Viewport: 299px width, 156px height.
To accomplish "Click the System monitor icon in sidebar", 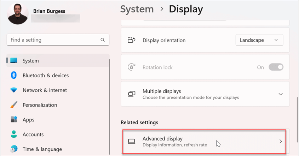I will pyautogui.click(x=14, y=60).
